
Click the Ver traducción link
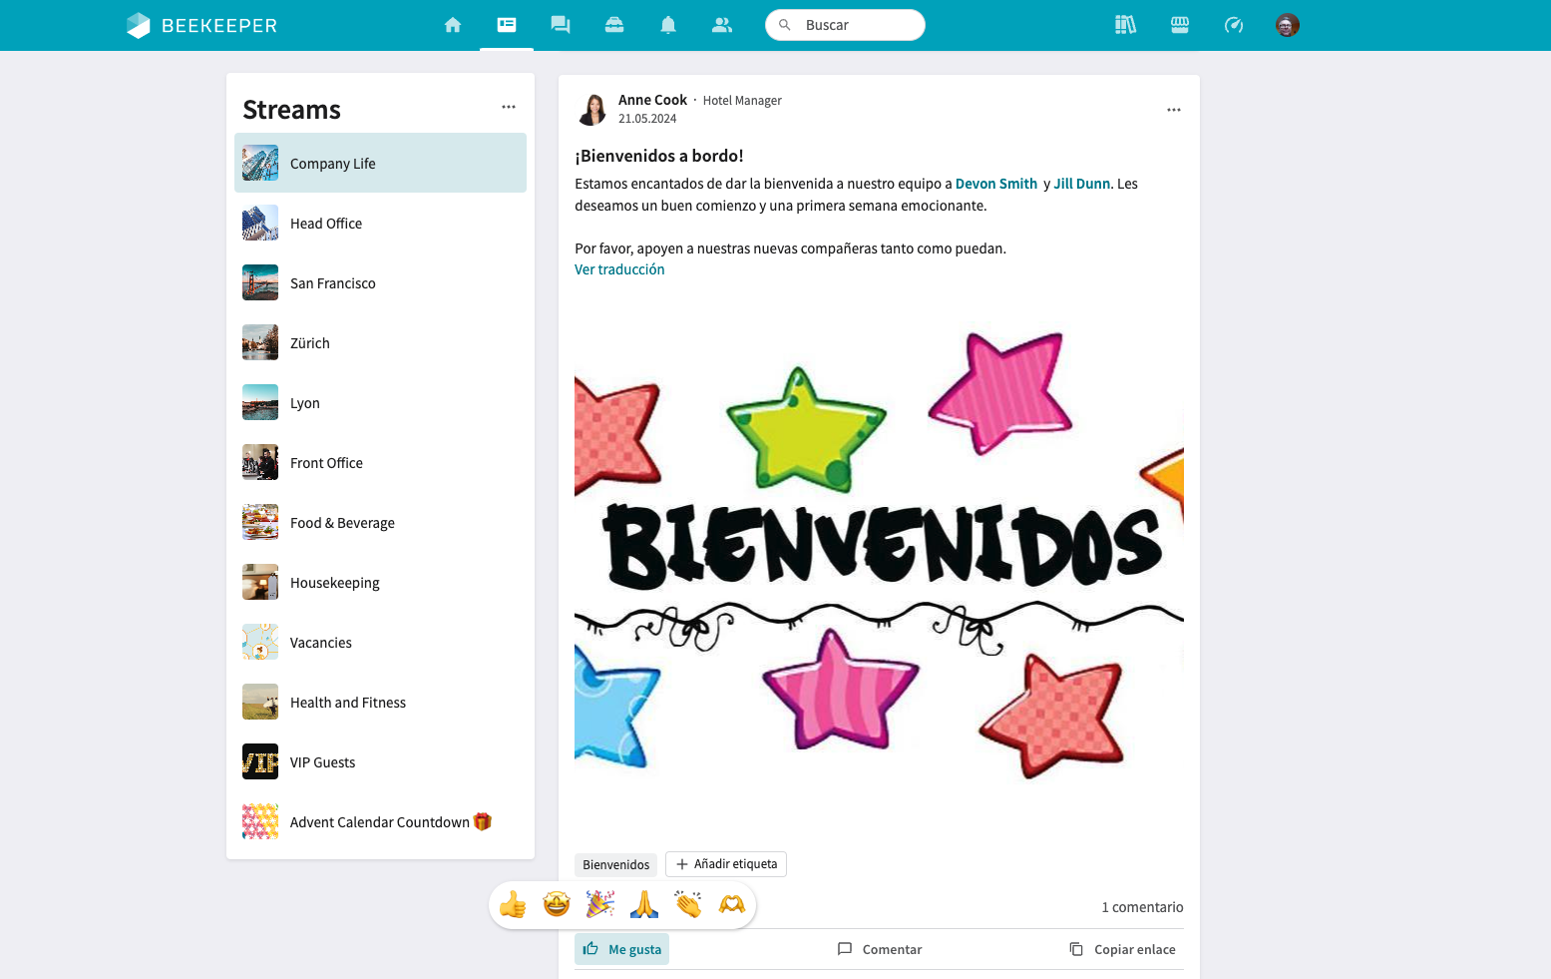tap(619, 269)
